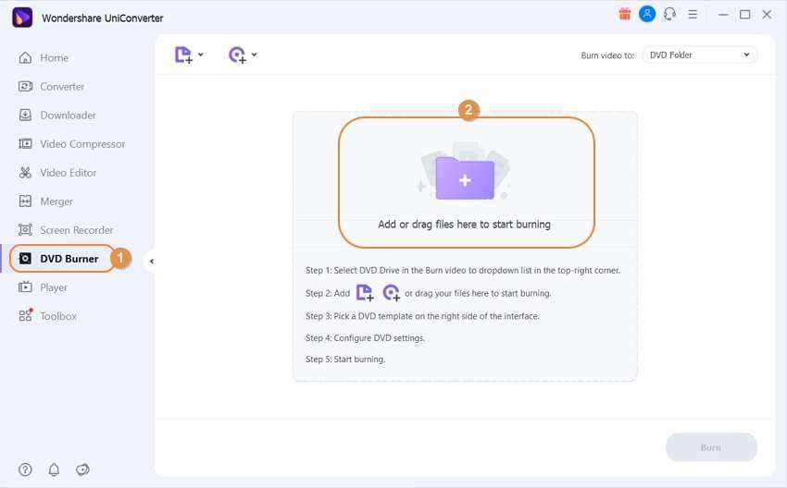Go to Home in the sidebar

pyautogui.click(x=55, y=58)
